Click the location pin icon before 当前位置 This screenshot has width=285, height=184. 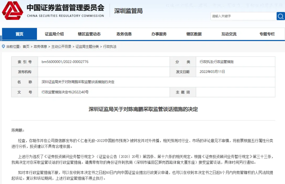(x=3, y=47)
